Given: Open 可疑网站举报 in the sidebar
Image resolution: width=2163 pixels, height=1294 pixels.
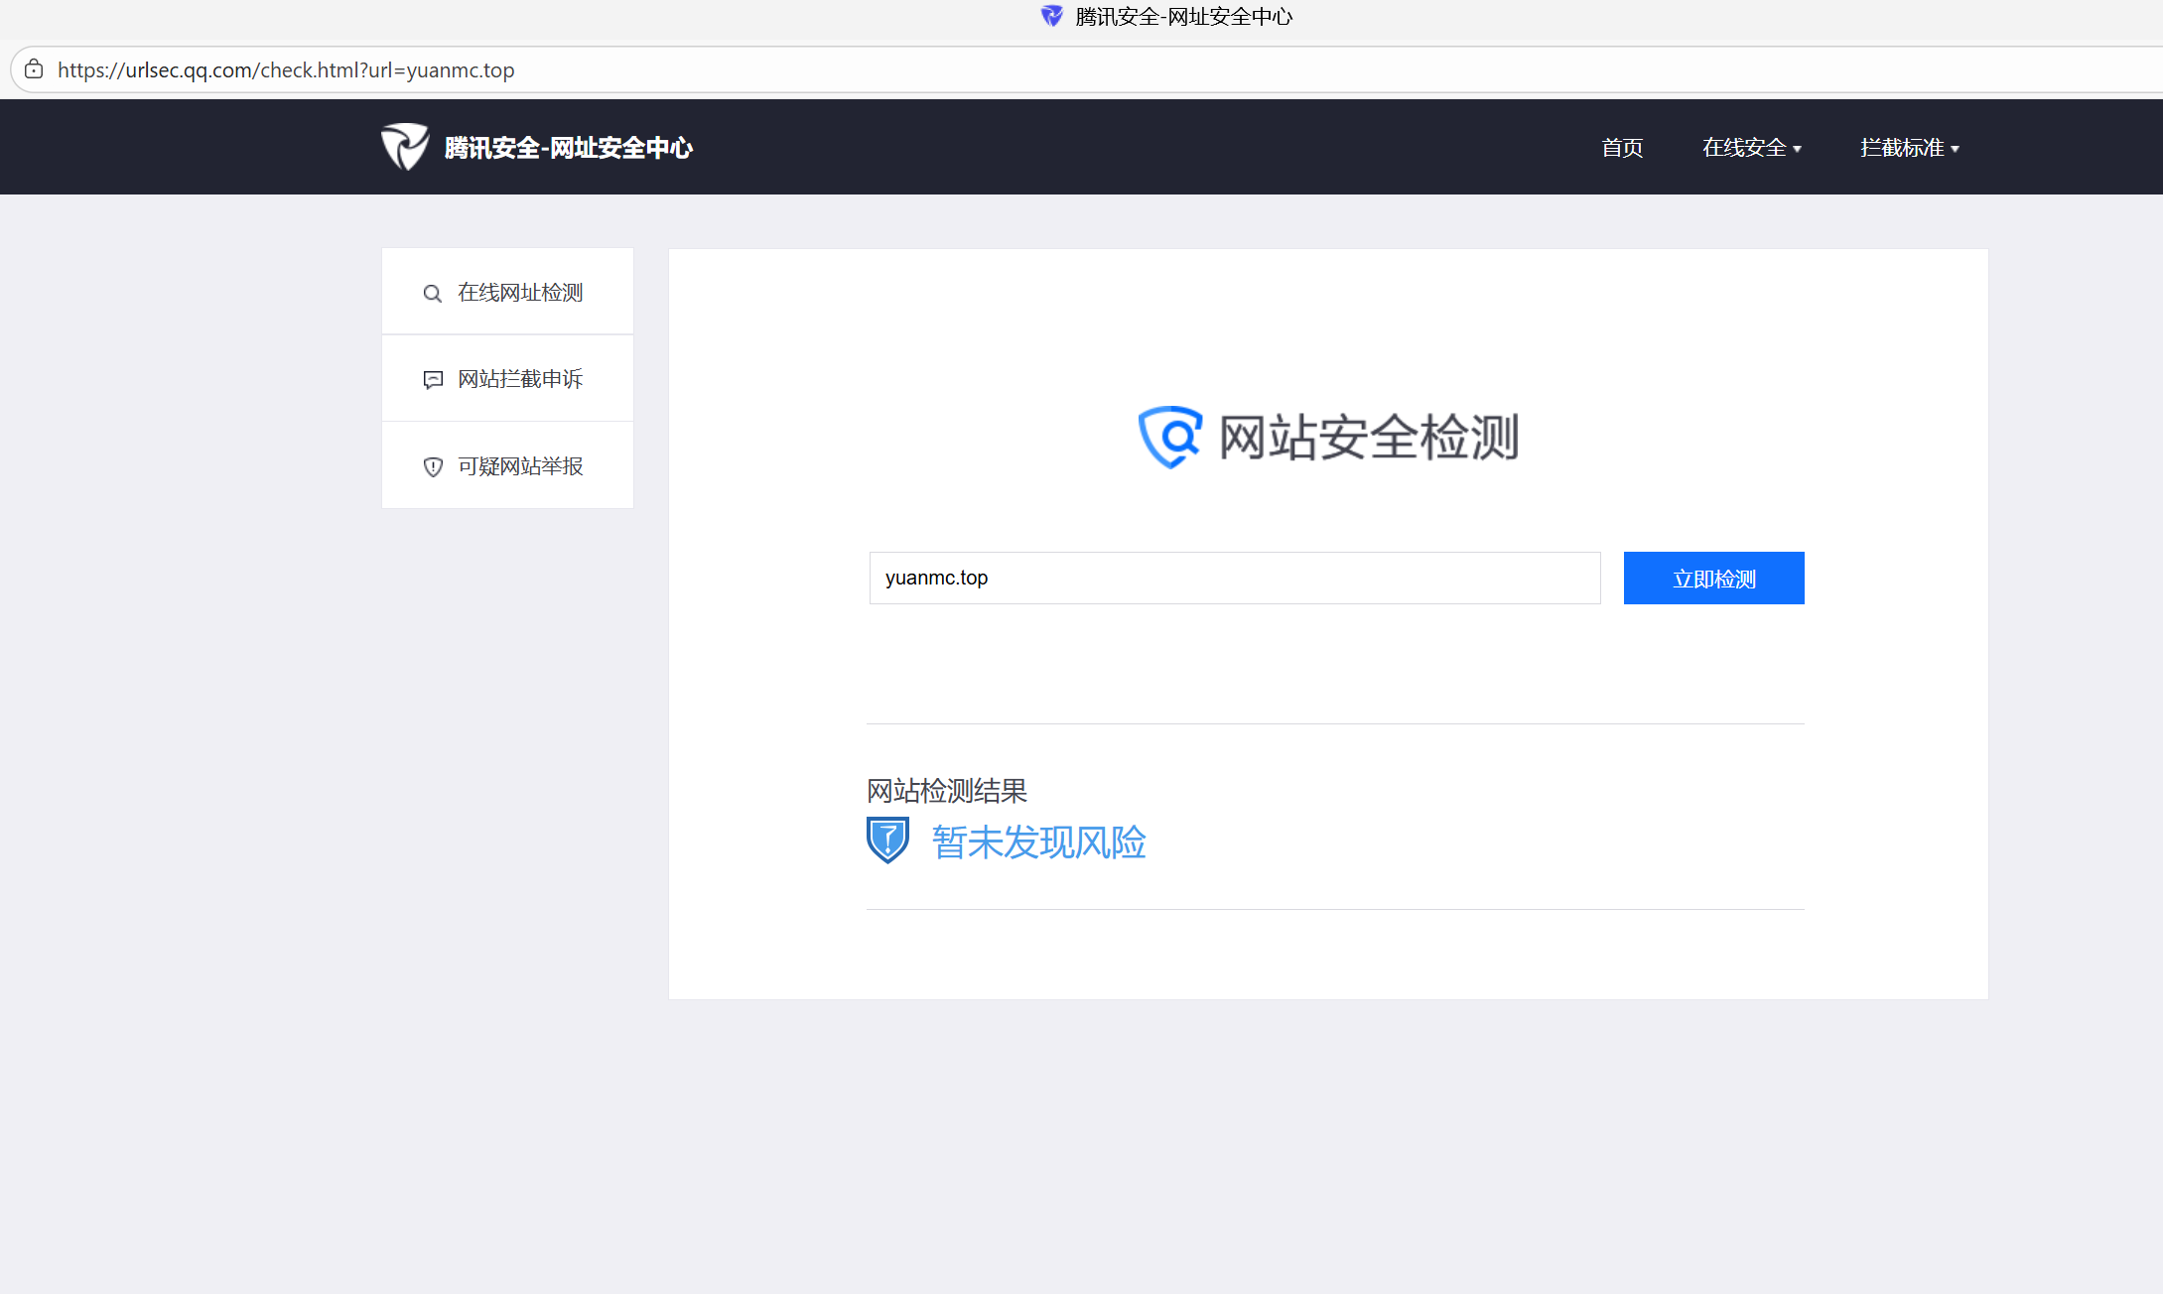Looking at the screenshot, I should 519,466.
